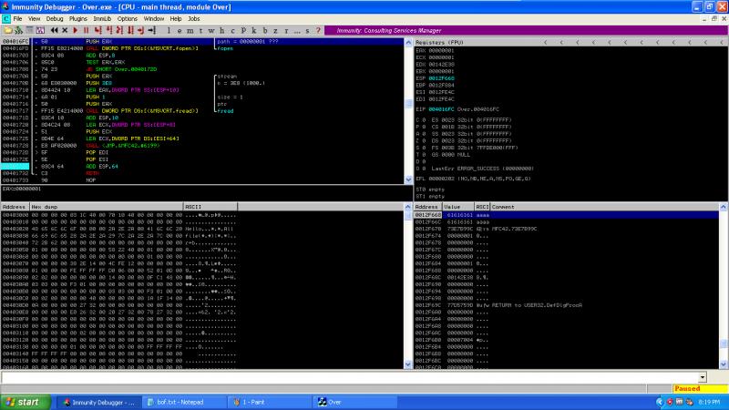Image resolution: width=729 pixels, height=410 pixels.
Task: Show windows list via 'w' button
Action: (x=211, y=30)
